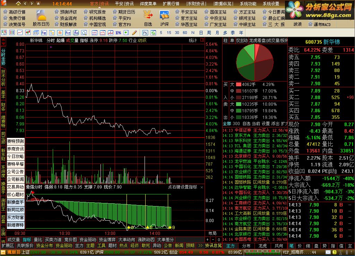Viewport: 355px width, 256px height.
Task: Open the 布局 layout option
Action: [213, 233]
